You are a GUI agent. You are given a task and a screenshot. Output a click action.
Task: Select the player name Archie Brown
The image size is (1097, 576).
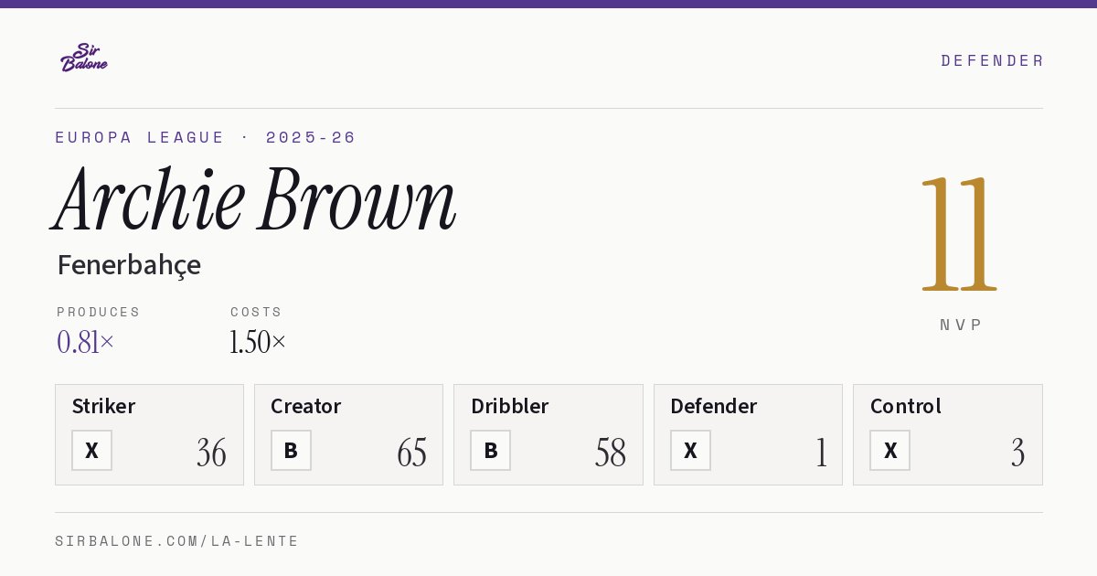[x=255, y=200]
